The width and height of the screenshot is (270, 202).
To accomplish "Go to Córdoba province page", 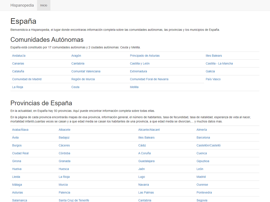I will pos(64,154).
